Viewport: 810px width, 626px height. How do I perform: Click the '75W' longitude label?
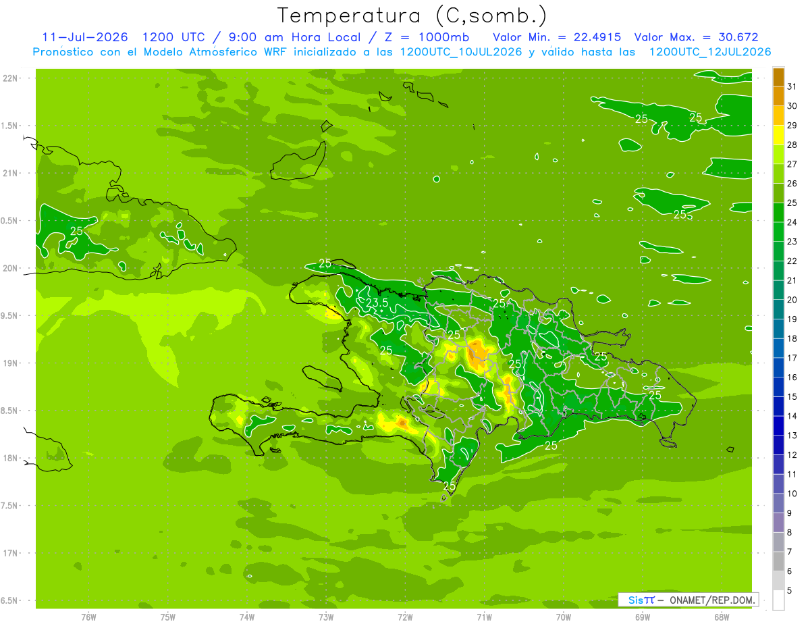(168, 617)
